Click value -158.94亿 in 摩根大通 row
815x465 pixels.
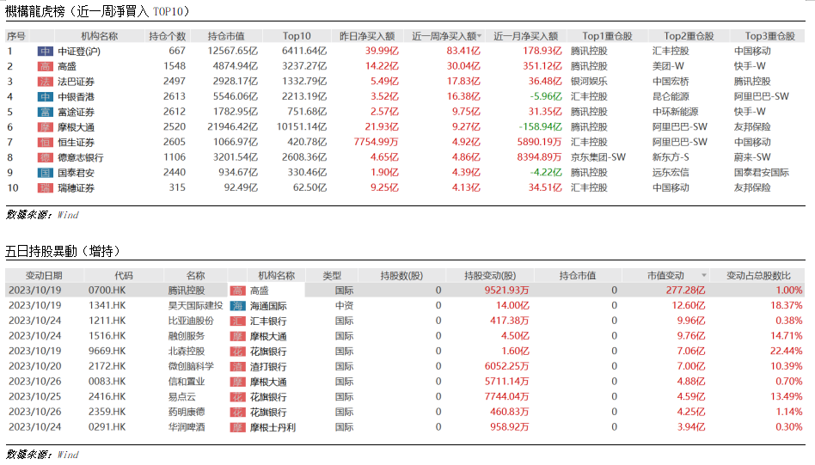point(540,127)
